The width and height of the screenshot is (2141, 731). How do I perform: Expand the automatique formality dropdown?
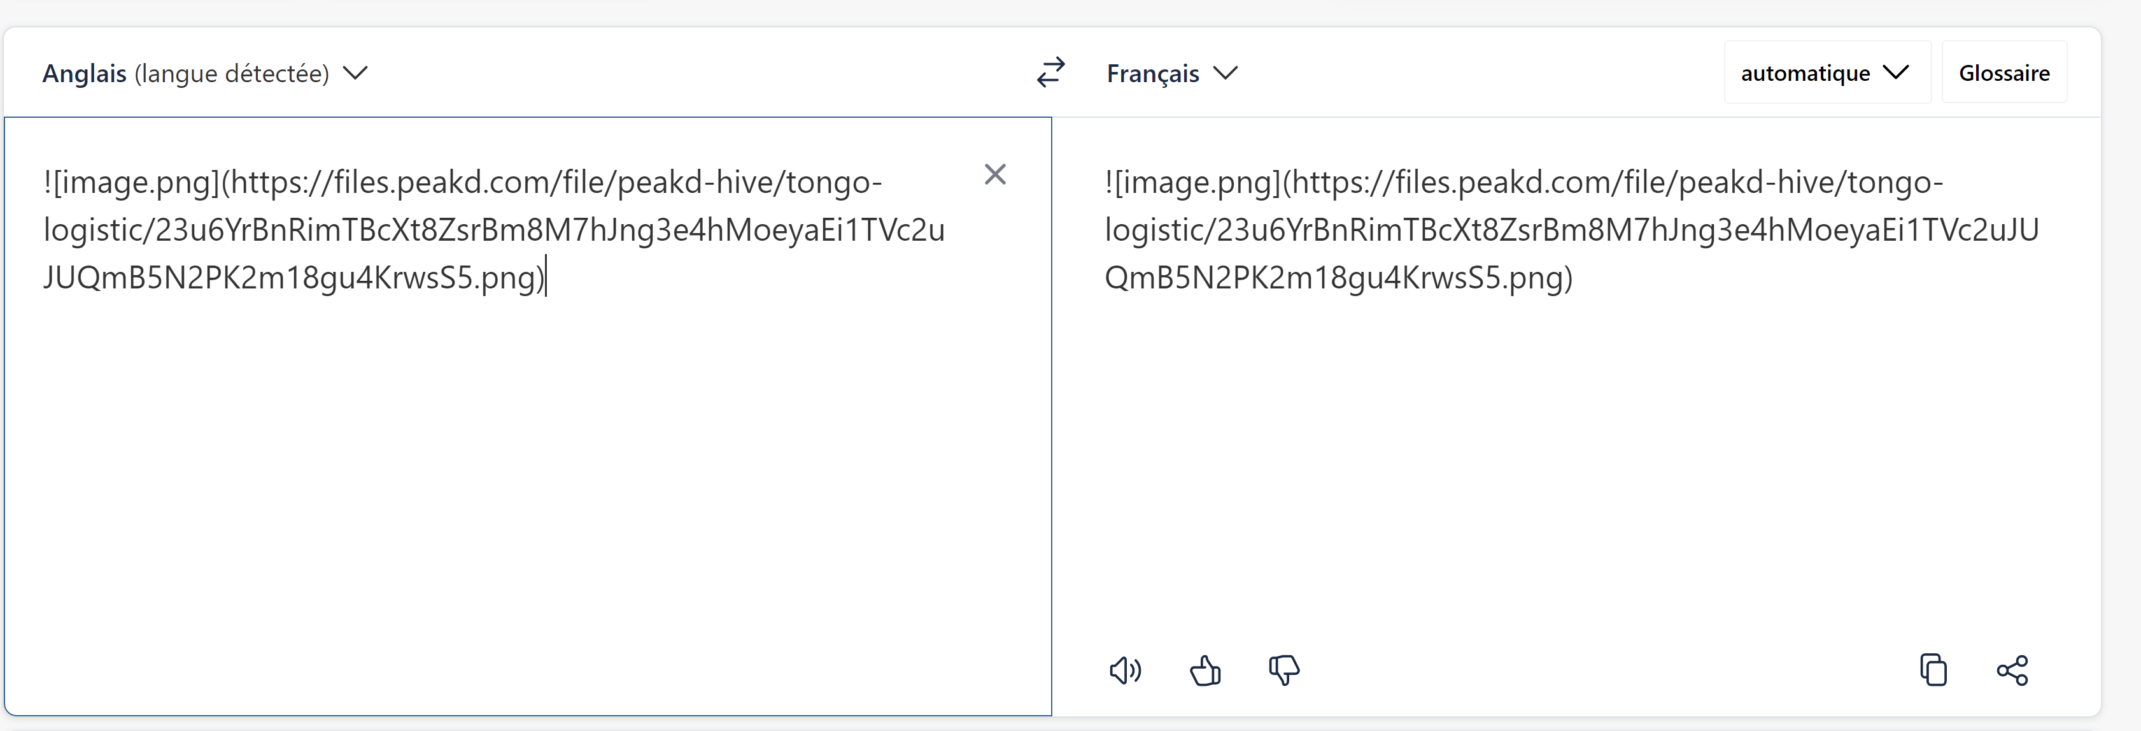(x=1827, y=73)
